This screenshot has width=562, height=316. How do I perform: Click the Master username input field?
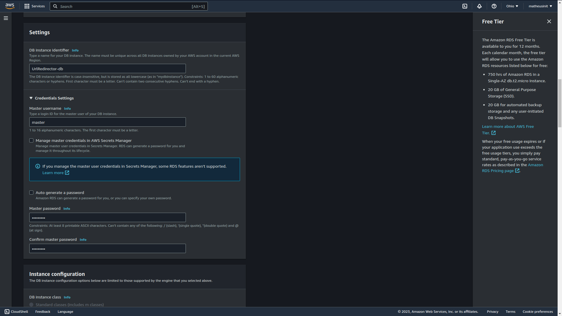coord(108,122)
